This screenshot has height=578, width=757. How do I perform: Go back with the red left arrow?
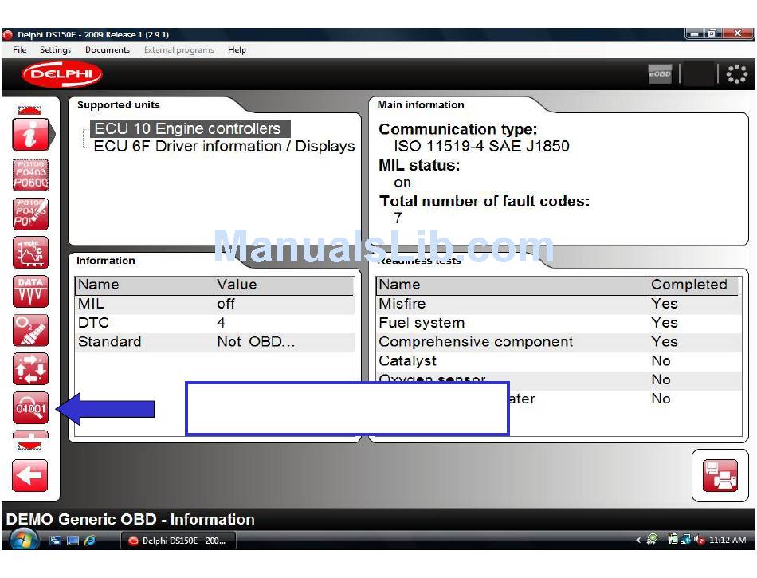30,476
